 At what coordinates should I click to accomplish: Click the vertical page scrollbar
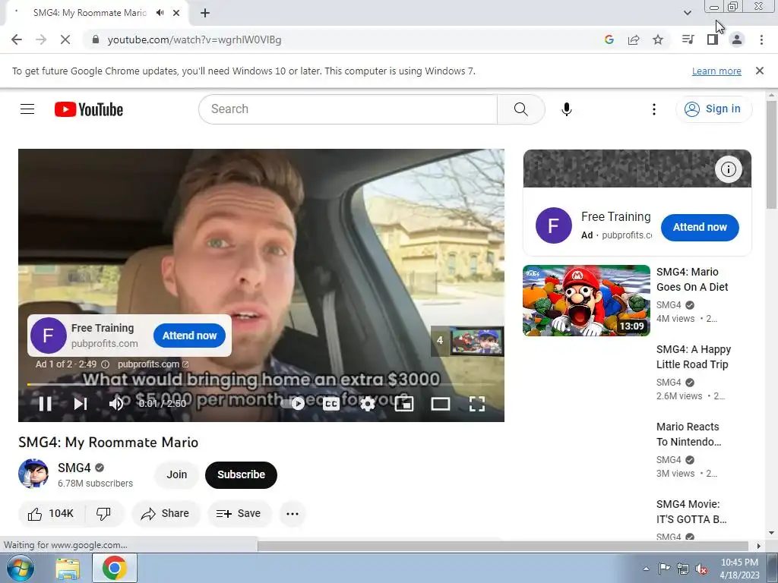(771, 155)
